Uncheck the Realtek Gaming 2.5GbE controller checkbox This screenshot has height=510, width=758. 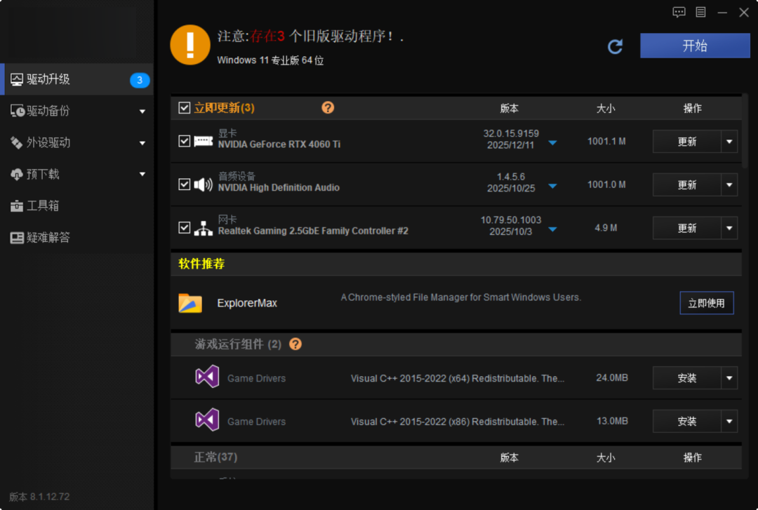184,227
